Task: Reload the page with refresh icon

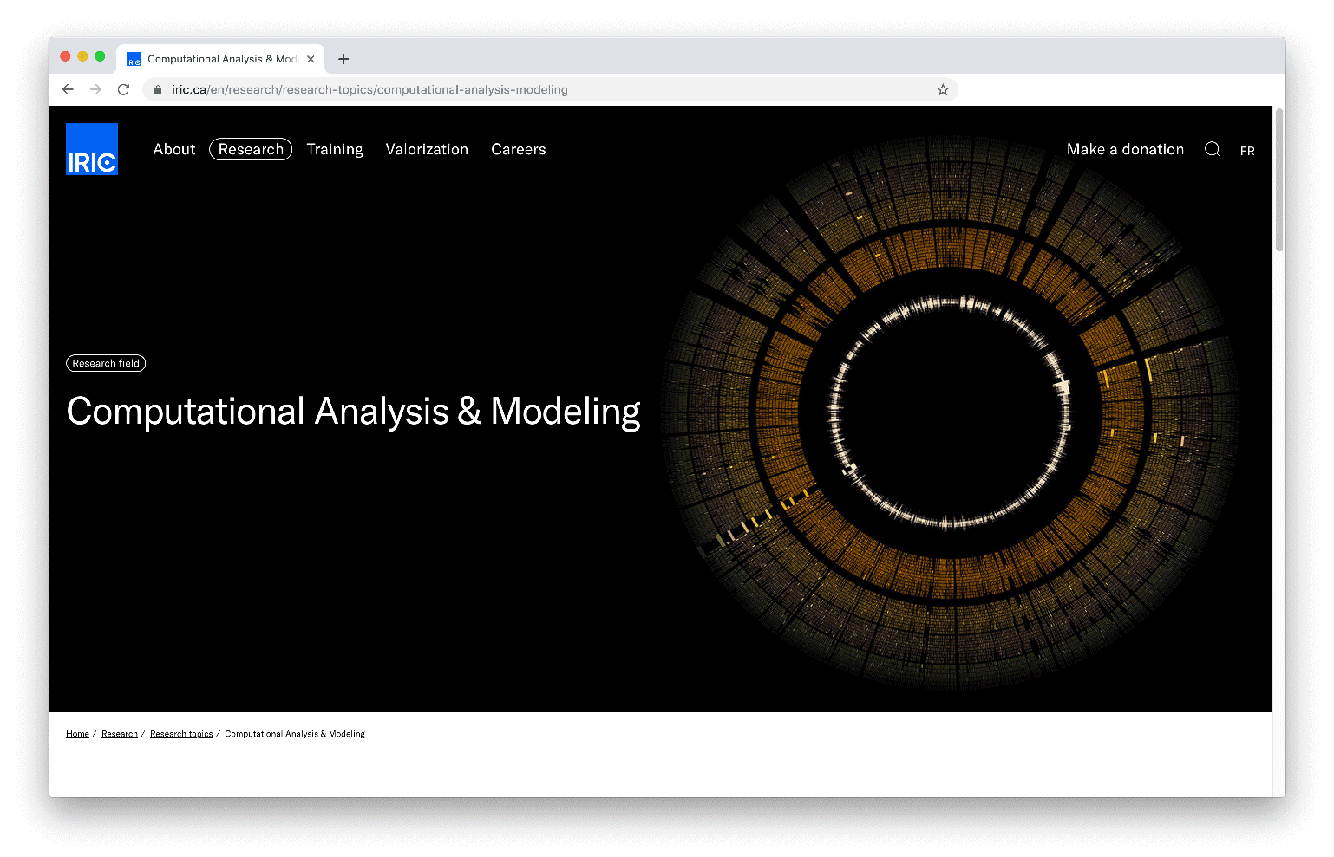Action: tap(123, 89)
